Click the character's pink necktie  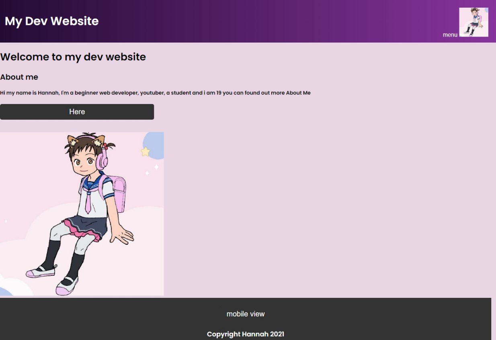(88, 202)
